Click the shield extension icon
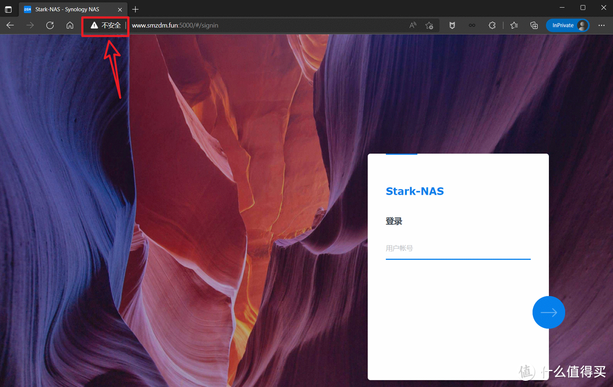This screenshot has width=613, height=387. (452, 26)
